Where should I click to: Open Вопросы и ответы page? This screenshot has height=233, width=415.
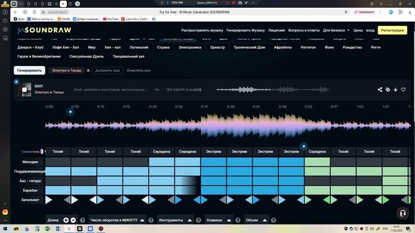click(x=304, y=30)
